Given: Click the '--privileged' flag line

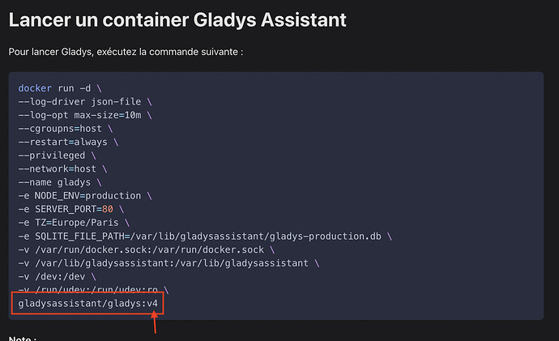Looking at the screenshot, I should [53, 156].
